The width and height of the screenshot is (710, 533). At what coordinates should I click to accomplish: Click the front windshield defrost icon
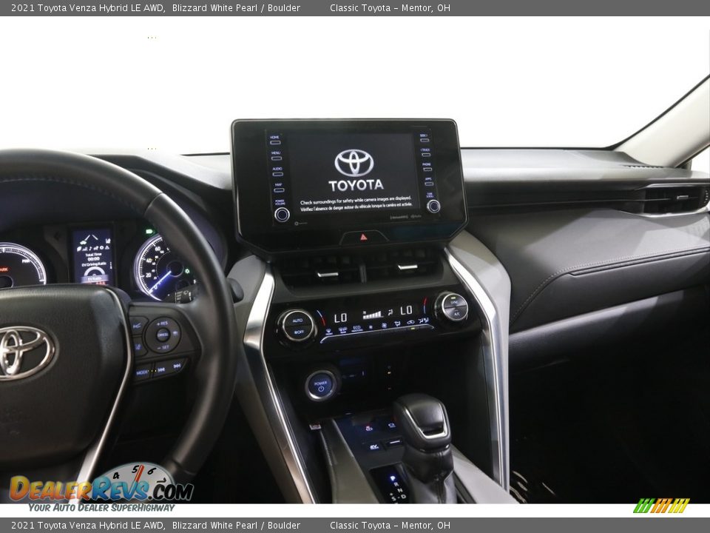click(328, 332)
